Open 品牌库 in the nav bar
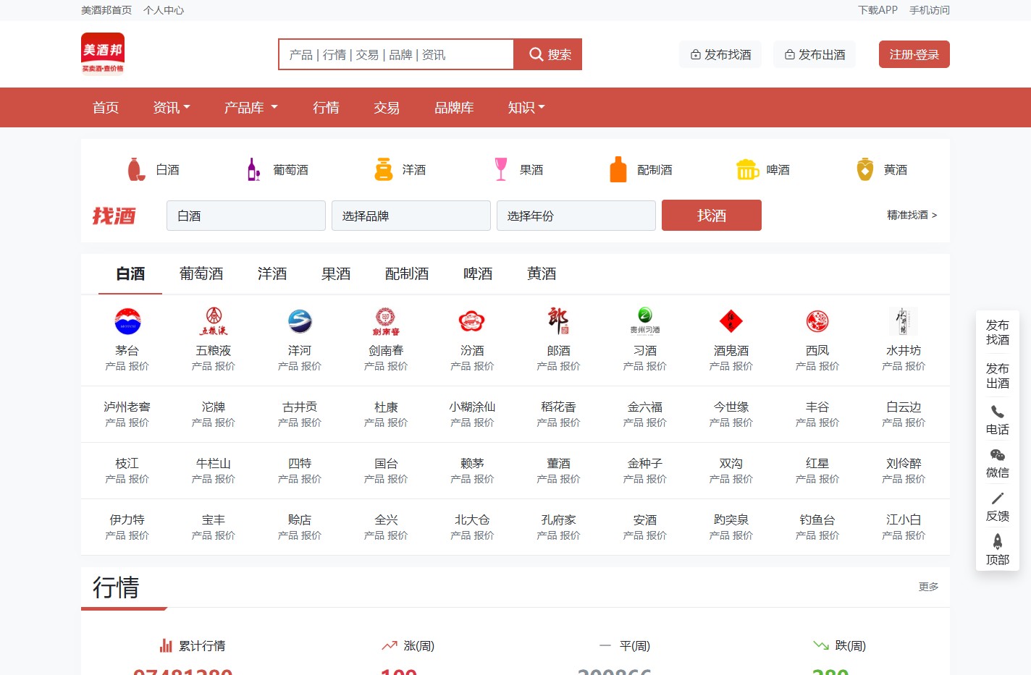The height and width of the screenshot is (675, 1031). (454, 108)
